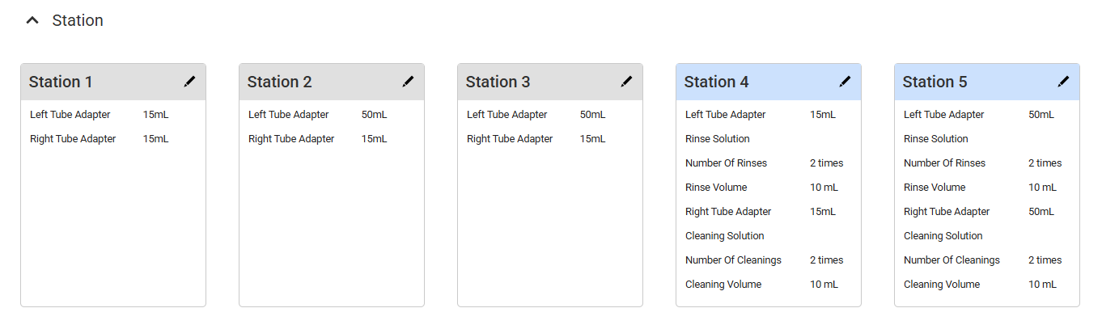Click Station 5 Rinse Volume value
The width and height of the screenshot is (1102, 325).
(x=1042, y=188)
